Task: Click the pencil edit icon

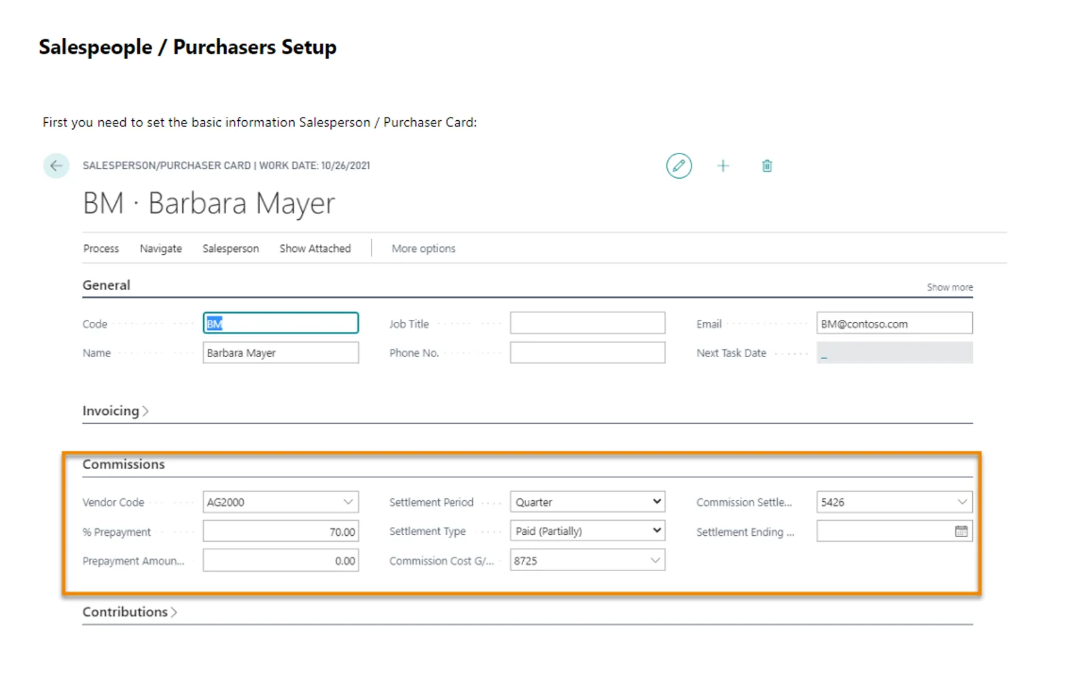Action: coord(679,166)
